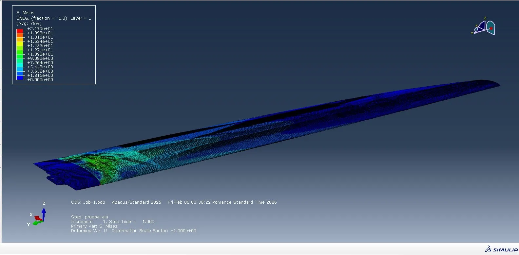
Task: Click legend value +1.090e+01
Action: pyautogui.click(x=40, y=54)
